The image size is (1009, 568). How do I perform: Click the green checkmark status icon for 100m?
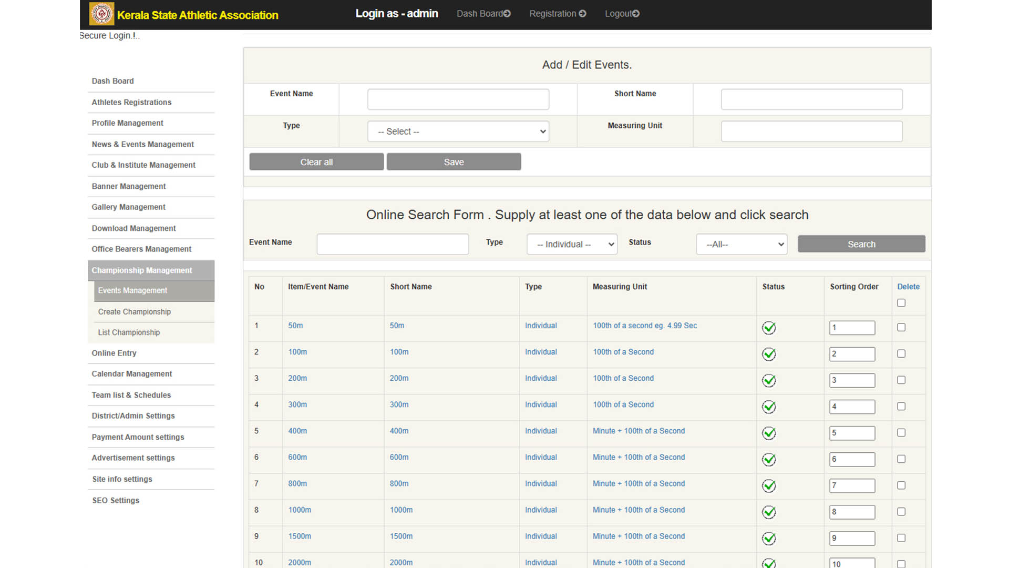click(x=768, y=354)
